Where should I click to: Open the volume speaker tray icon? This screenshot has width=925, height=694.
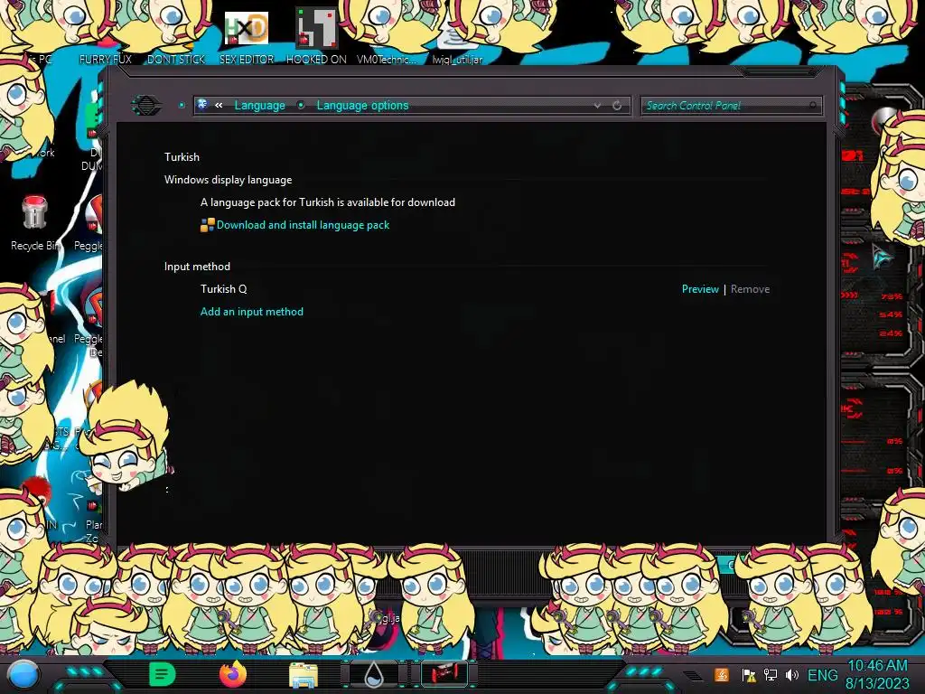[x=791, y=675]
